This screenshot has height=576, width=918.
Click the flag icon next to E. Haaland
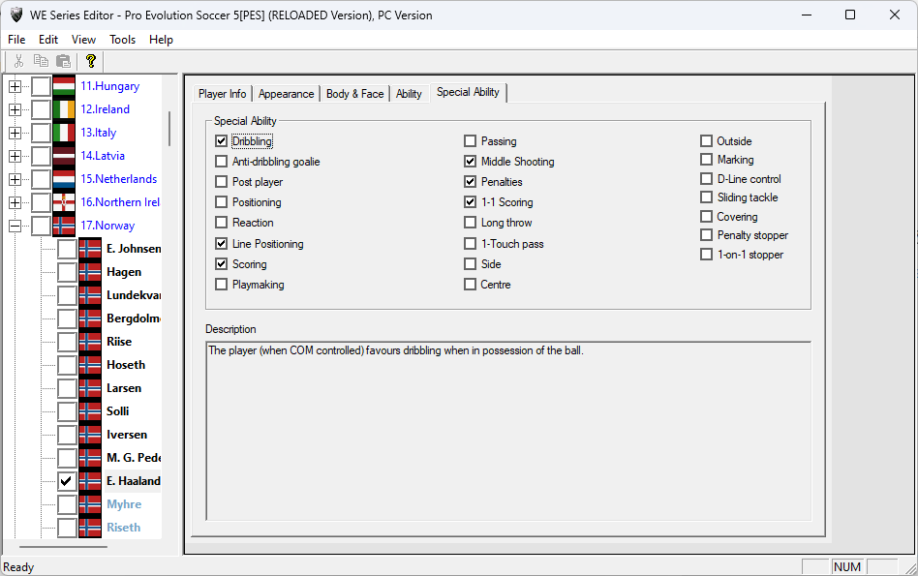(x=90, y=481)
